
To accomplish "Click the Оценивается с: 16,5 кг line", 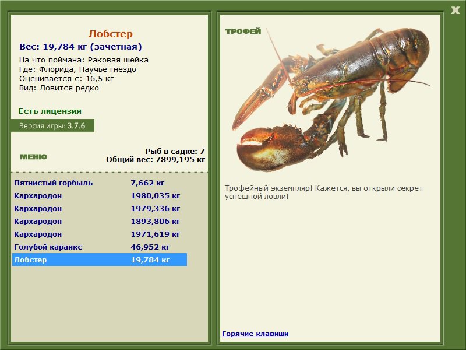I will [x=66, y=79].
